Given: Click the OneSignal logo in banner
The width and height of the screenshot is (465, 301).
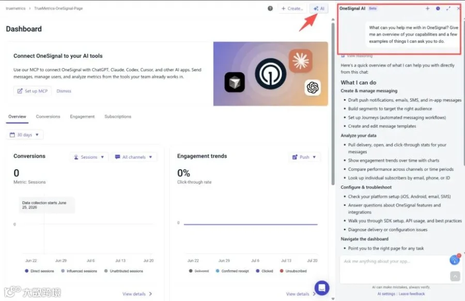Looking at the screenshot, I should coord(270,74).
